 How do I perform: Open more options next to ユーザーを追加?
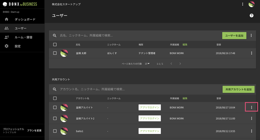click(x=251, y=35)
